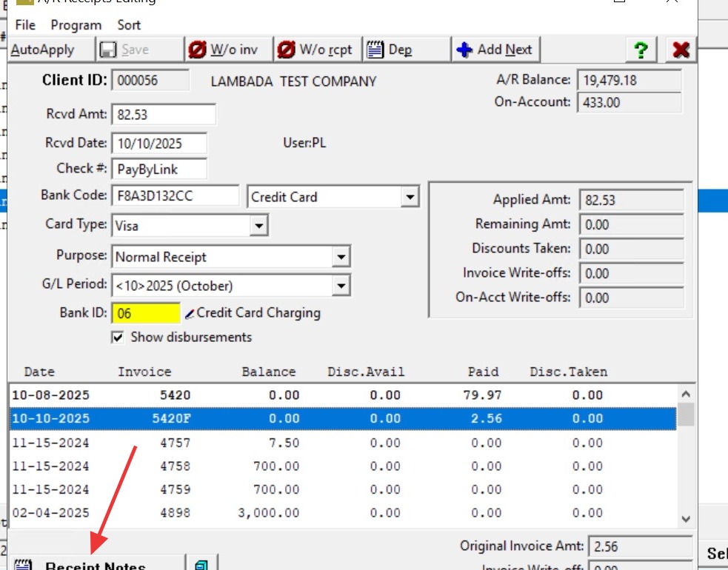Expand the Card Type Visa dropdown
This screenshot has width=728, height=570.
pyautogui.click(x=258, y=226)
